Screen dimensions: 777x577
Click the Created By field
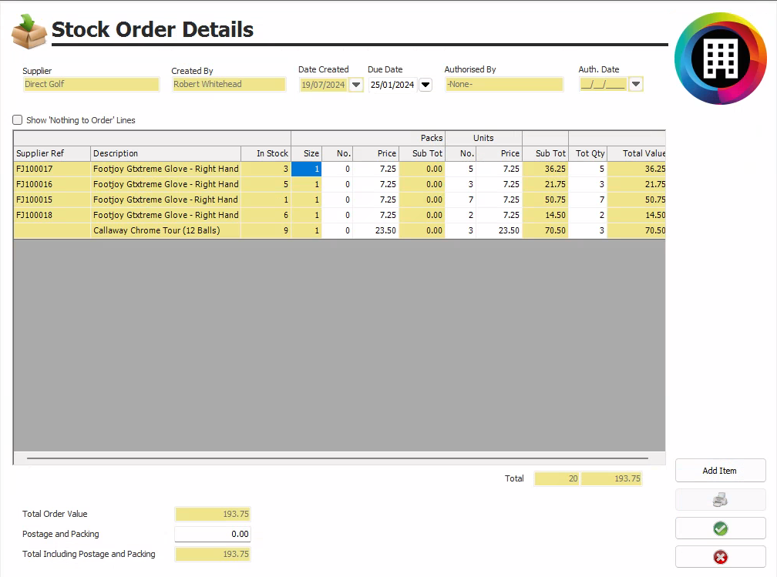pyautogui.click(x=229, y=84)
